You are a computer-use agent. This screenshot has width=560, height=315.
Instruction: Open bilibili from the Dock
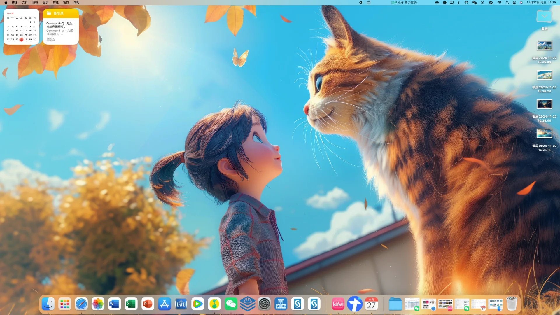338,304
